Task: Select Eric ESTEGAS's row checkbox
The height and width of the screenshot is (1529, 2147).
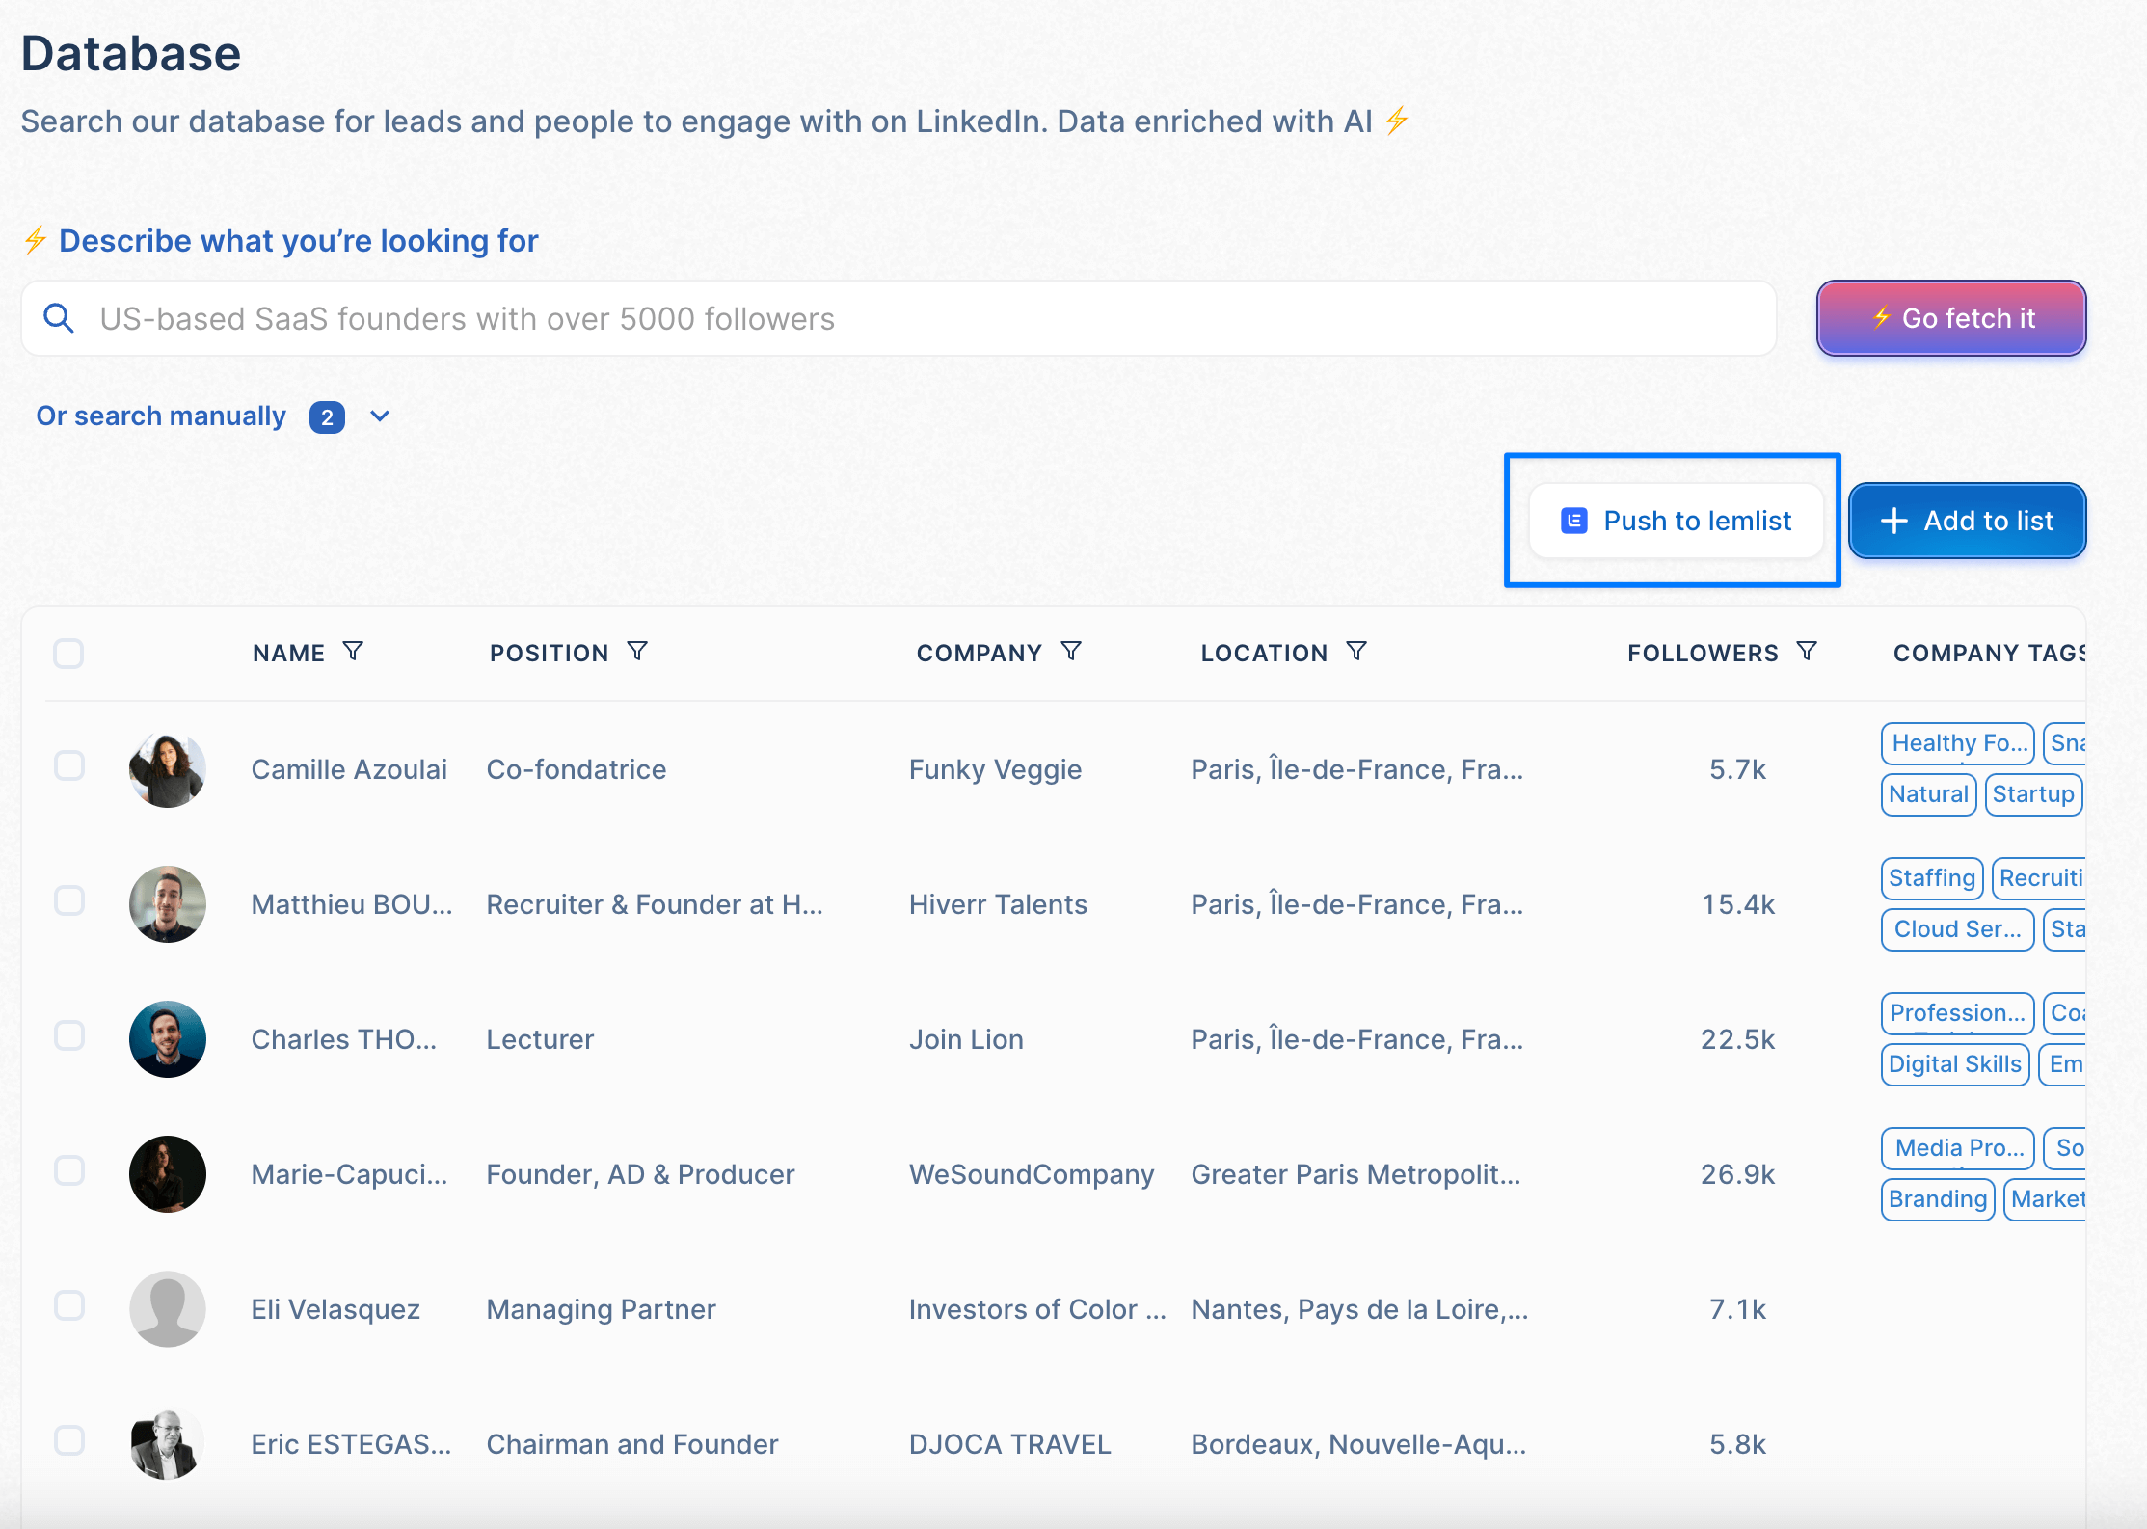Action: pos(68,1441)
